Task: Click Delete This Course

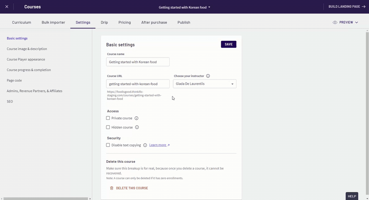Action: click(x=132, y=188)
